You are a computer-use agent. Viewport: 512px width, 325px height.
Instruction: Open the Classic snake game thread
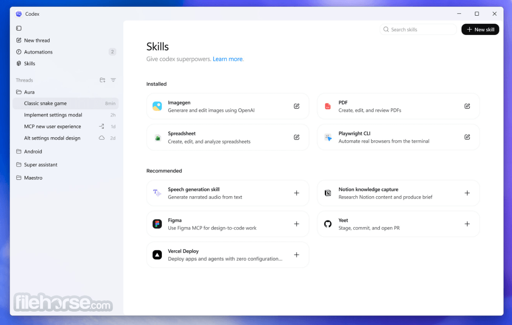pyautogui.click(x=65, y=103)
